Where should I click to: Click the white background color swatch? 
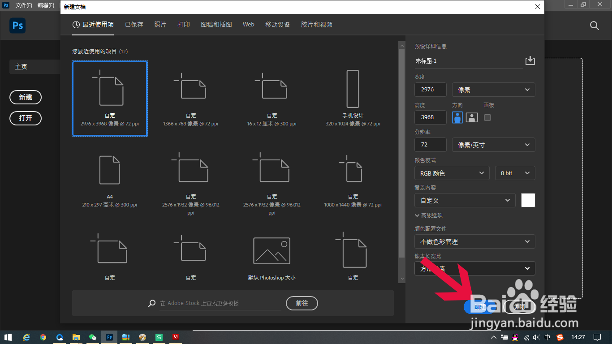click(528, 200)
